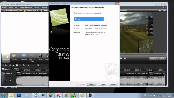
Task: Click the timeline zoom-in magnifier icon
Action: [x=38, y=65]
